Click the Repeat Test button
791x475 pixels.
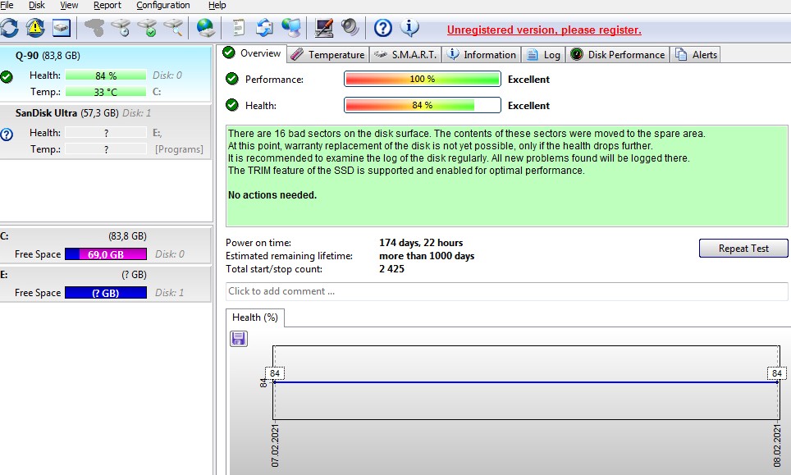[x=743, y=248]
